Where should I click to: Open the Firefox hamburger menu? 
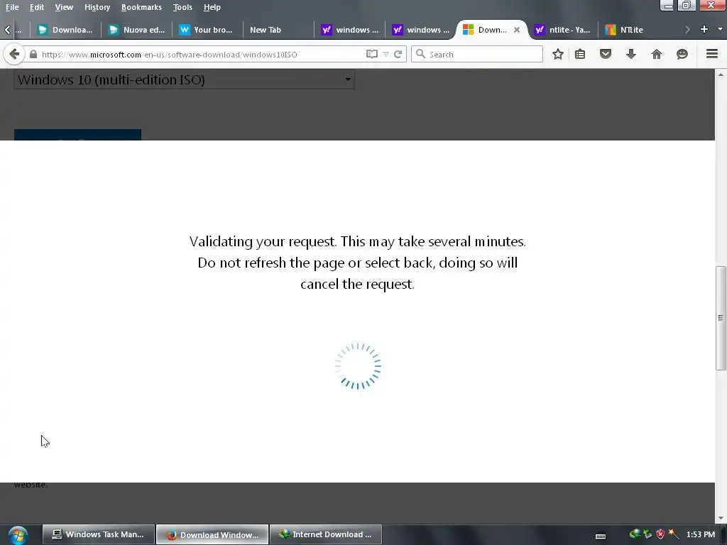[x=712, y=54]
